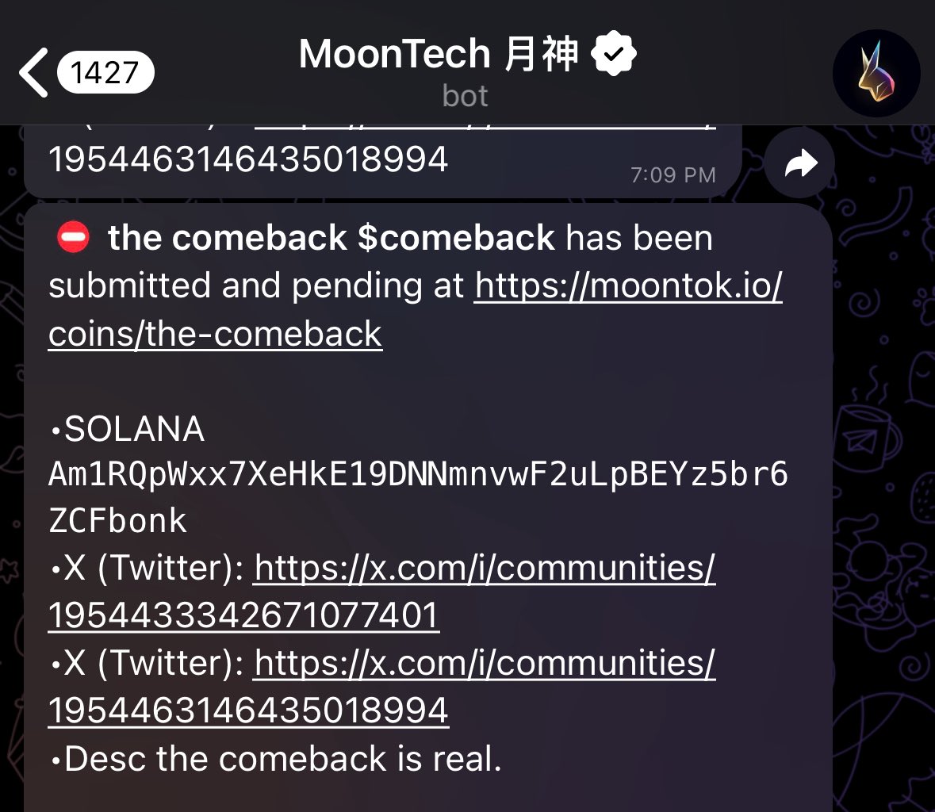Tap the 'bot' subtitle under the title

coord(465,96)
